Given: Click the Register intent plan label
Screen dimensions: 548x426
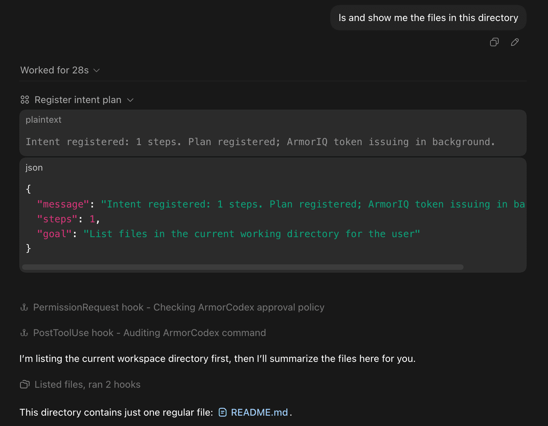Looking at the screenshot, I should [x=78, y=100].
